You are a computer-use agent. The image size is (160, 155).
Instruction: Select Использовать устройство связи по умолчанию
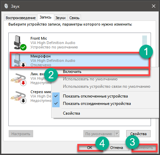[x=106, y=86]
